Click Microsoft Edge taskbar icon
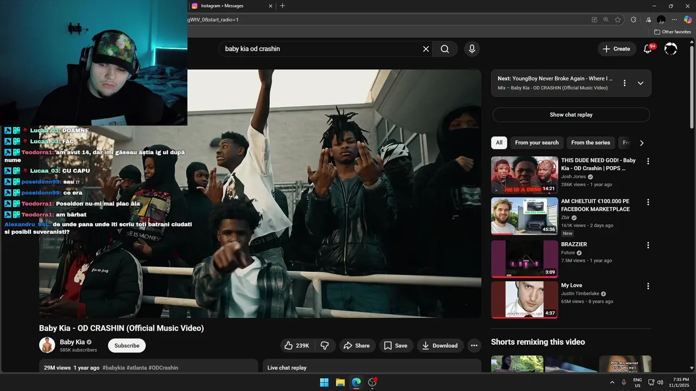696x391 pixels. point(356,382)
